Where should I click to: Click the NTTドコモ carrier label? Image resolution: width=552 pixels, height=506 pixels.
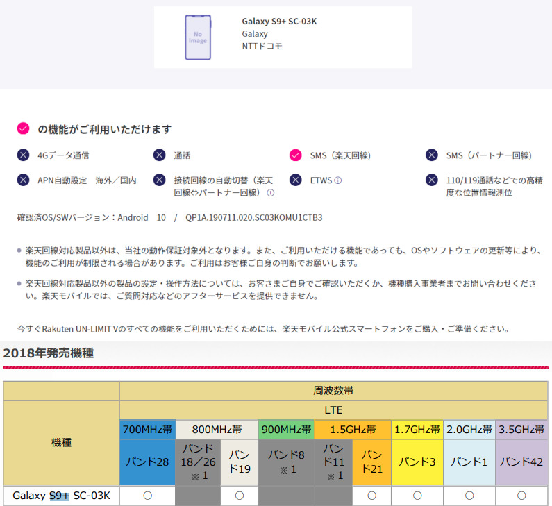coord(262,47)
